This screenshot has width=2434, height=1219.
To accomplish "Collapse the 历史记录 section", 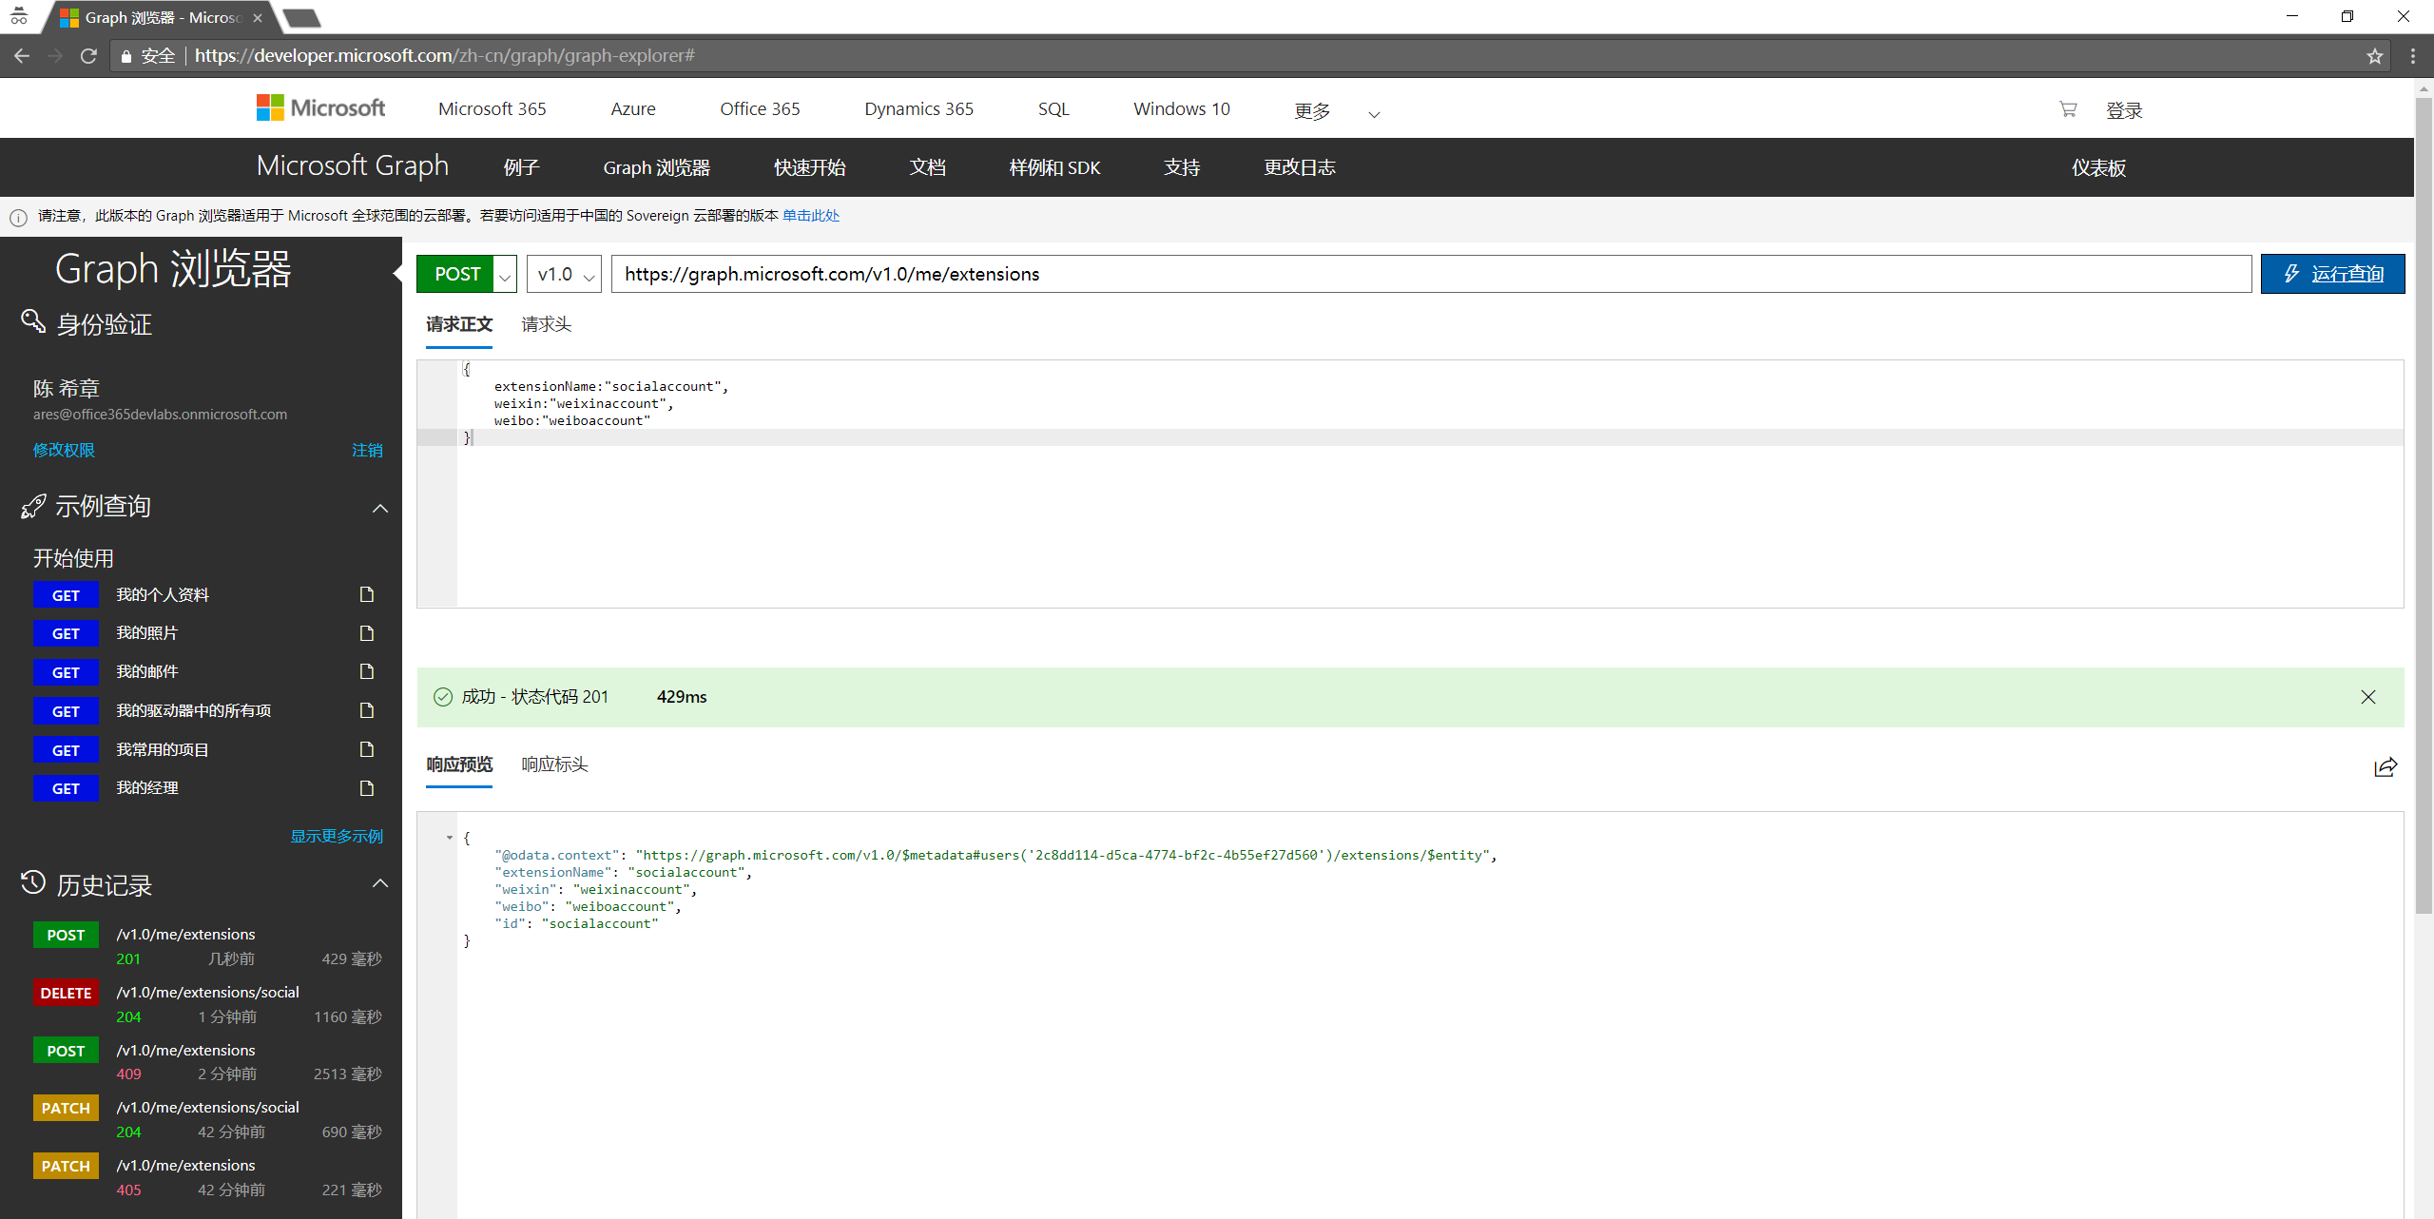I will click(380, 883).
